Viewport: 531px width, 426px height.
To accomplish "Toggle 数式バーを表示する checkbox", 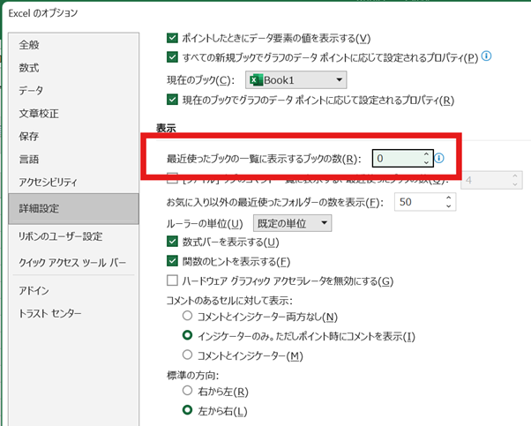I will pyautogui.click(x=173, y=242).
